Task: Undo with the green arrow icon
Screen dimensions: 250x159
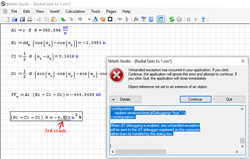Action: point(63,19)
